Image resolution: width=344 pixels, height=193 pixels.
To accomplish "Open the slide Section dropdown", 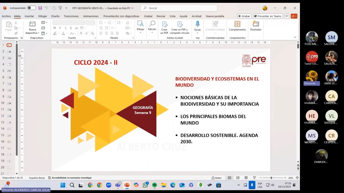I will tap(44, 33).
